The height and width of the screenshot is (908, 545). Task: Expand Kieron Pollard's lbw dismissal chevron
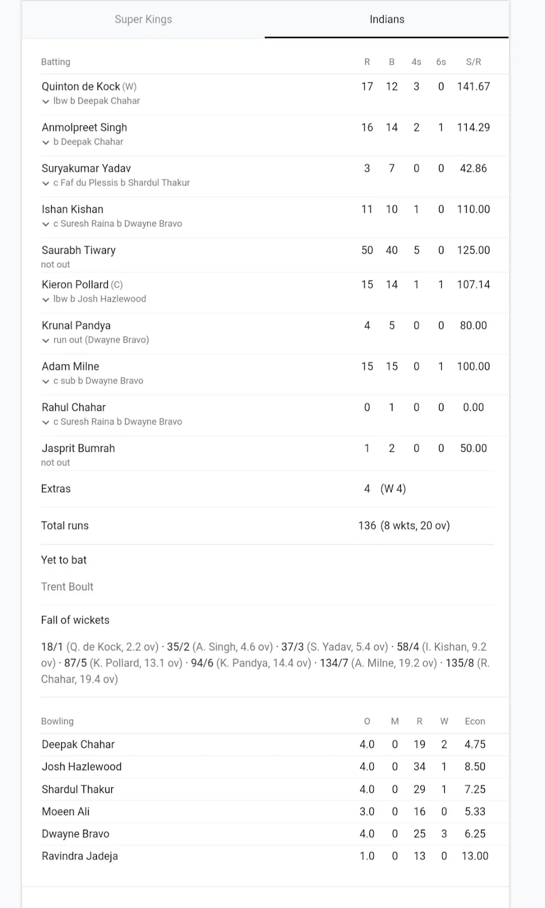coord(46,300)
